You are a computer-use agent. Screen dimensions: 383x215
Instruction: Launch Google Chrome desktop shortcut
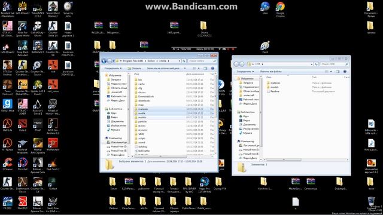(x=280, y=10)
